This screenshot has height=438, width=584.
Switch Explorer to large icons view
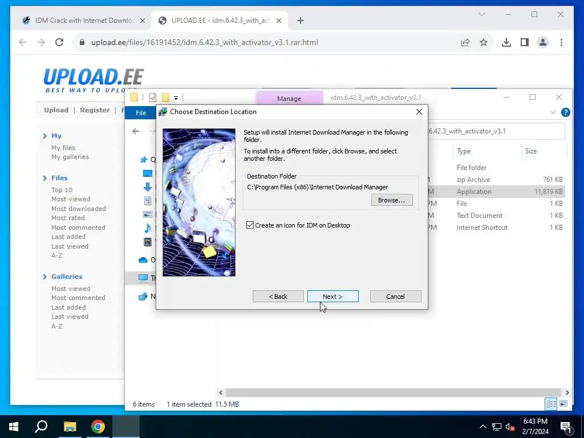[563, 404]
